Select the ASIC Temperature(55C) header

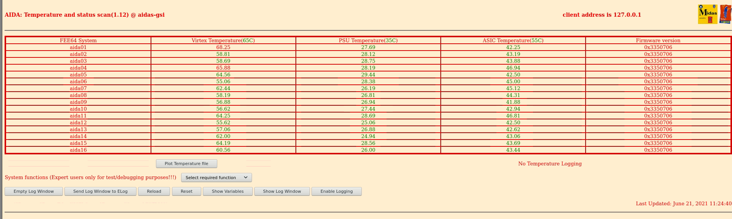[513, 40]
